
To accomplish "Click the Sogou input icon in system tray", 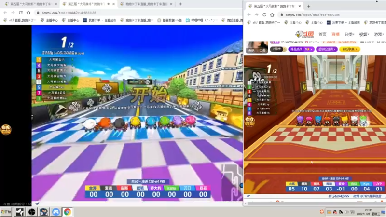I will coord(322,212).
